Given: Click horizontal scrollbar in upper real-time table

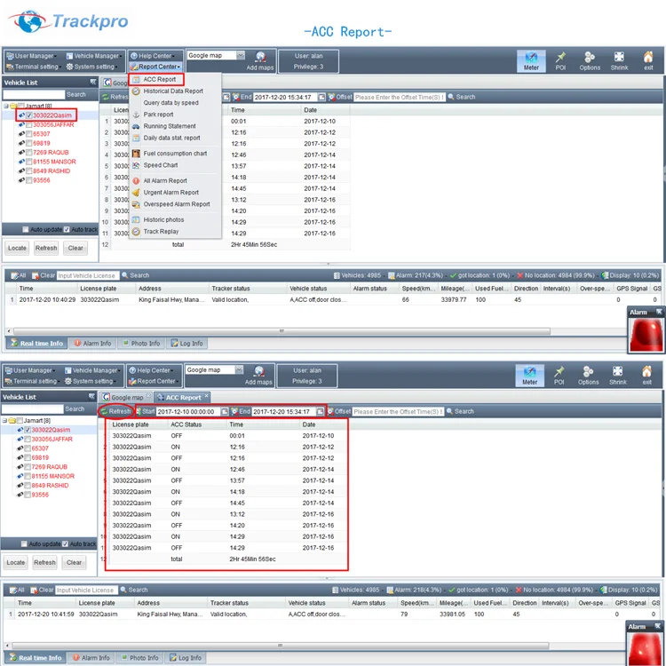Looking at the screenshot, I should click(281, 331).
